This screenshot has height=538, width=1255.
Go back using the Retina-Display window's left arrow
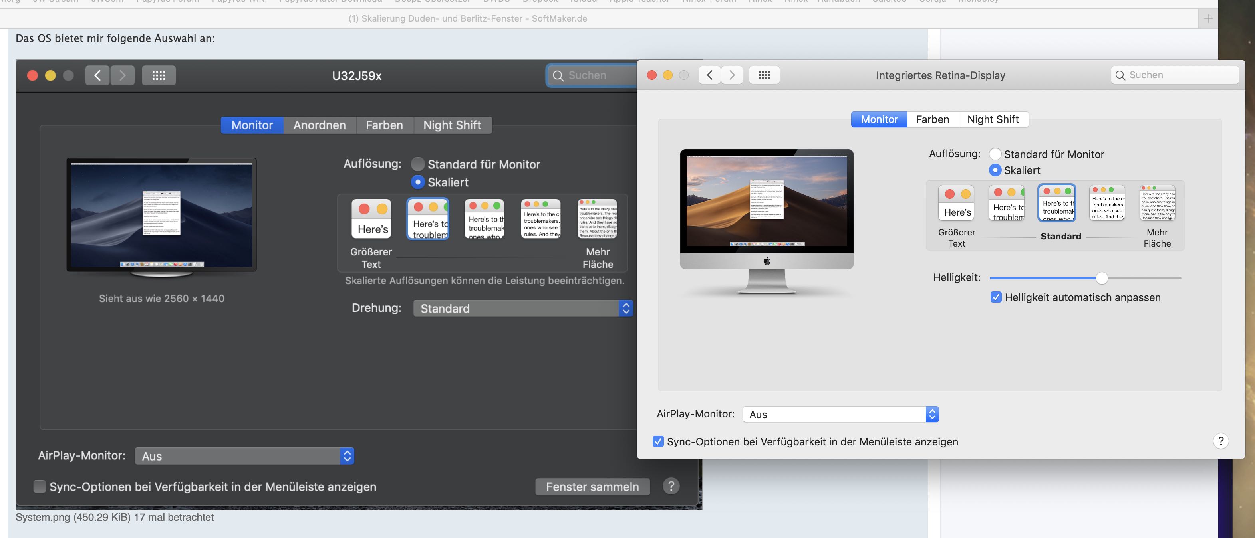click(709, 75)
